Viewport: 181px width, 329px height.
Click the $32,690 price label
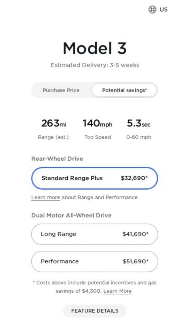pyautogui.click(x=134, y=178)
